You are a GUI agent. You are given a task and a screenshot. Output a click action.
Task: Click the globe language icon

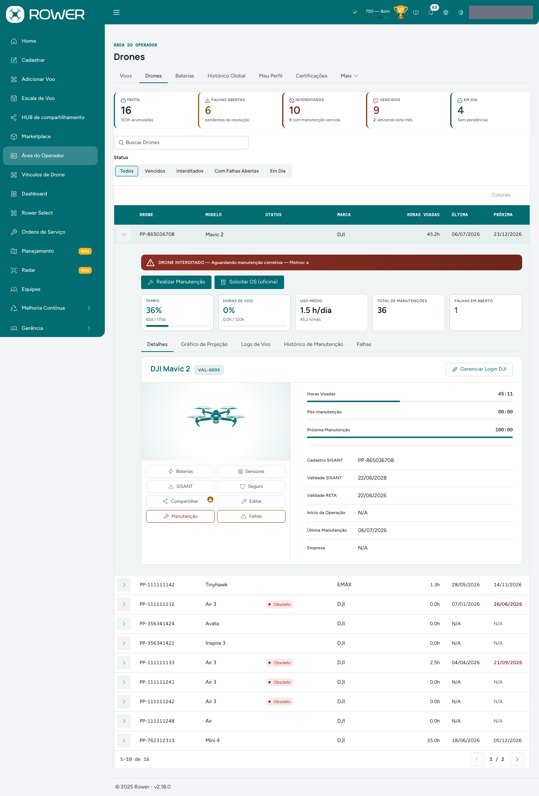(x=446, y=12)
